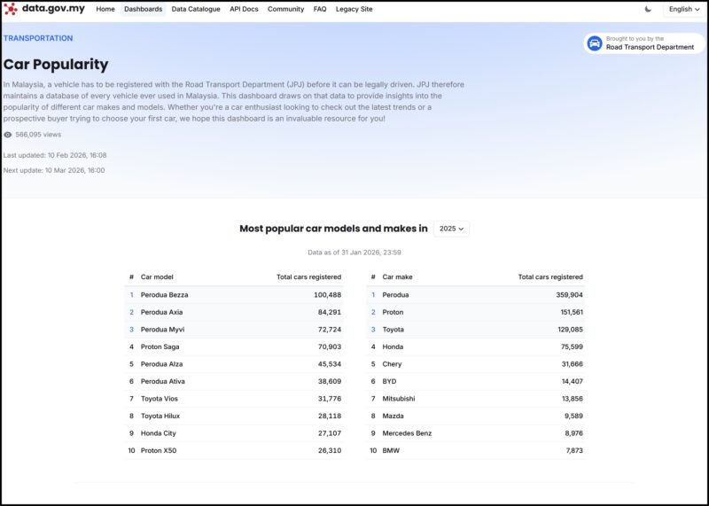Click the Chery car make entry
The height and width of the screenshot is (506, 709).
point(392,364)
